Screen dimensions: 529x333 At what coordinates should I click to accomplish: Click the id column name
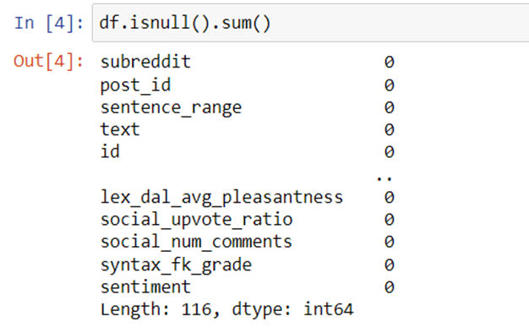pos(110,151)
